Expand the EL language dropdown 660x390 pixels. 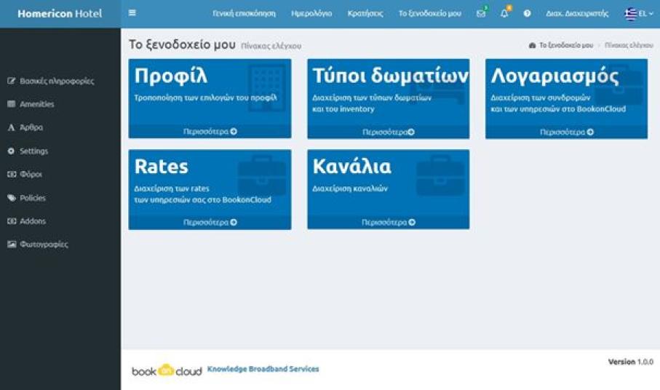639,14
